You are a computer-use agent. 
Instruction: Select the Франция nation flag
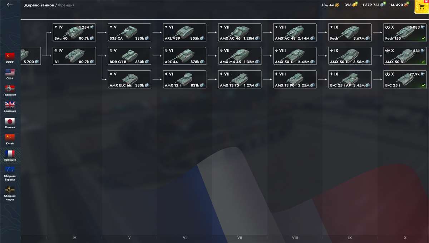click(10, 155)
